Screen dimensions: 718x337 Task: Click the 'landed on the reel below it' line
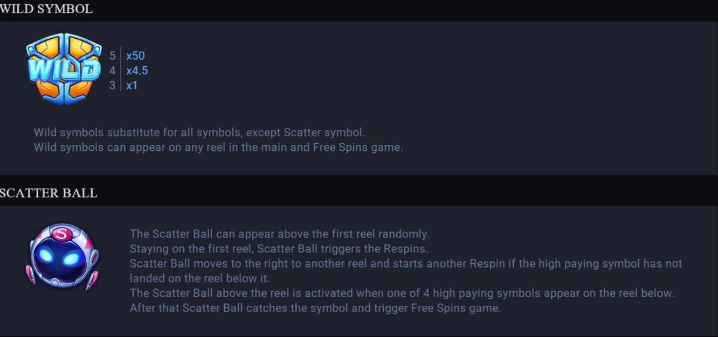coord(200,278)
